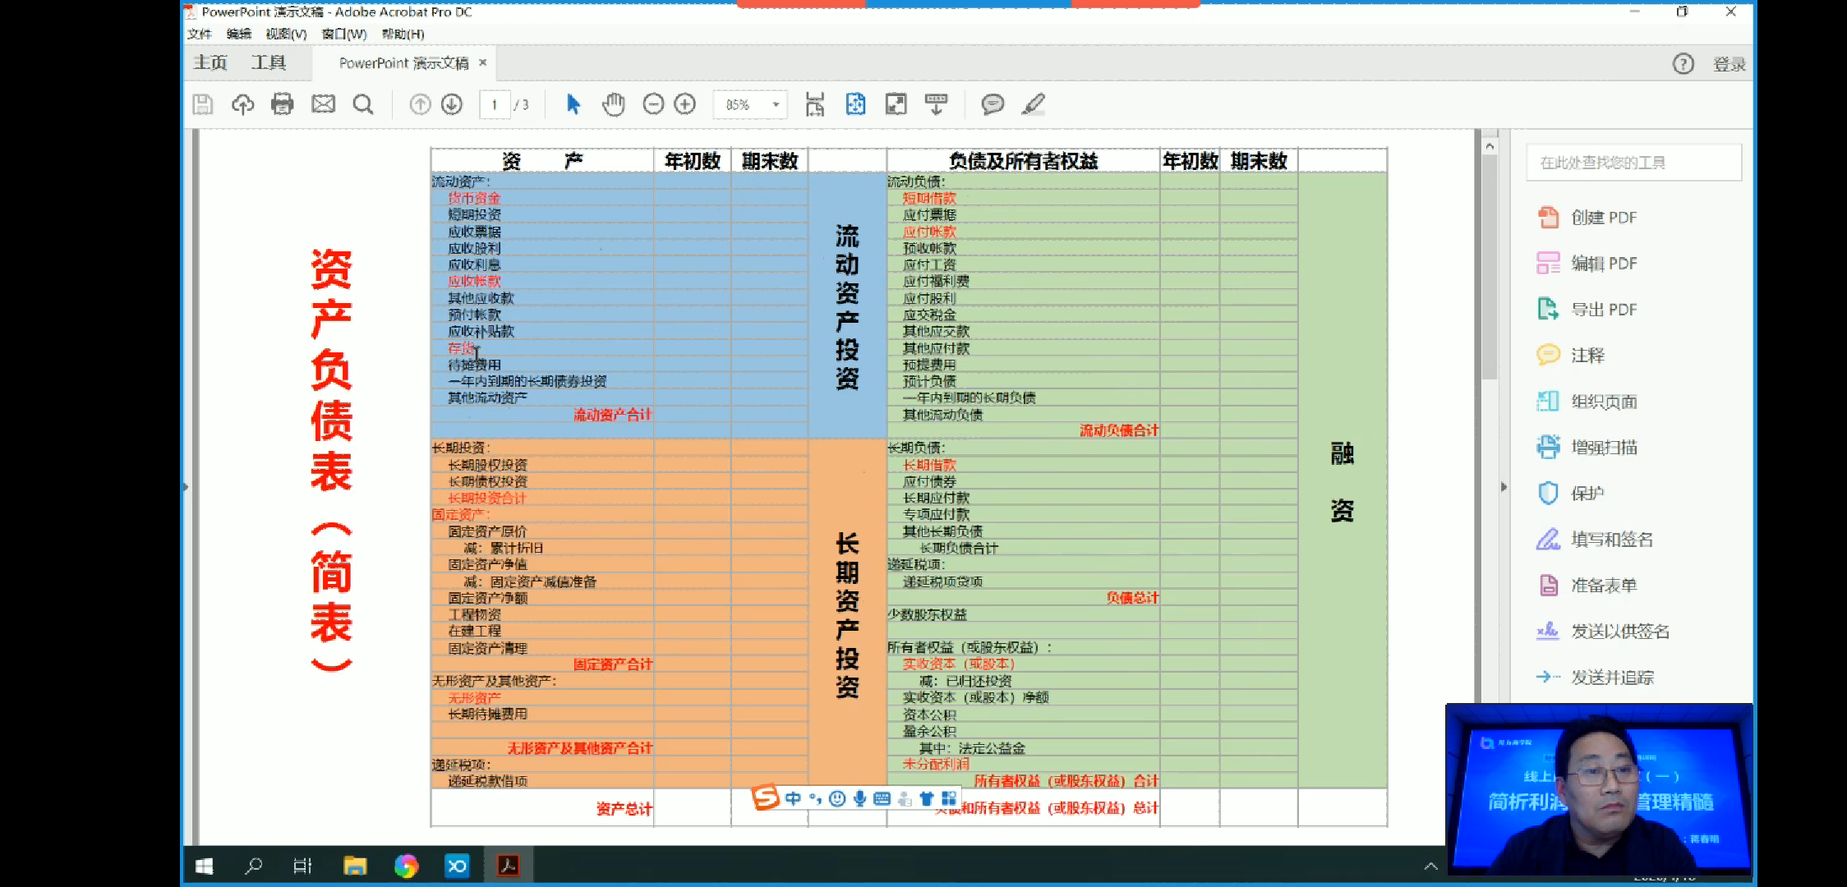
Task: Open the 窗口(W) menu
Action: [x=343, y=34]
